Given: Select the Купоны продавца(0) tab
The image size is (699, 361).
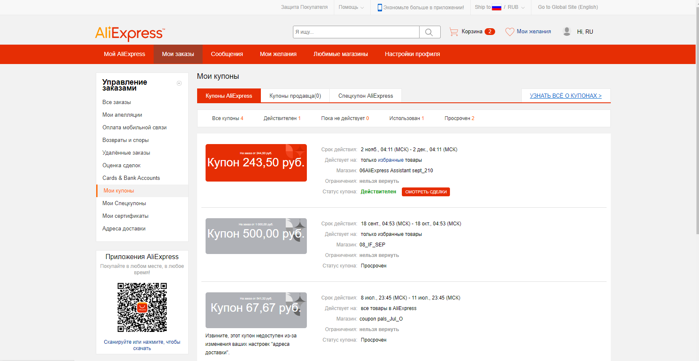Looking at the screenshot, I should [x=295, y=96].
